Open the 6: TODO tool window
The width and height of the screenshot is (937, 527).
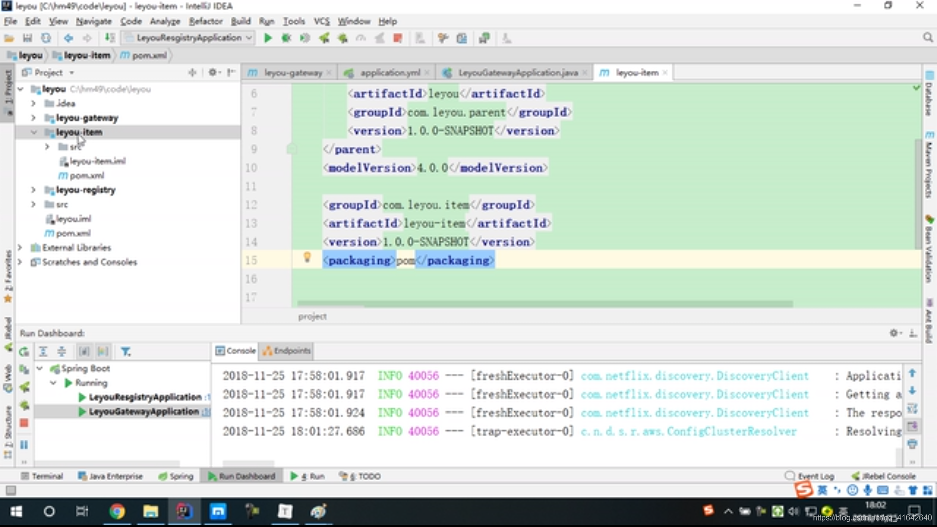tap(360, 476)
